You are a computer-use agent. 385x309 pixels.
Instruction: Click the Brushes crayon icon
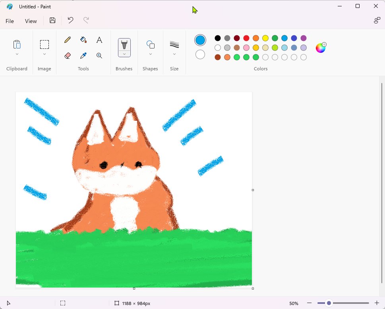pos(124,44)
